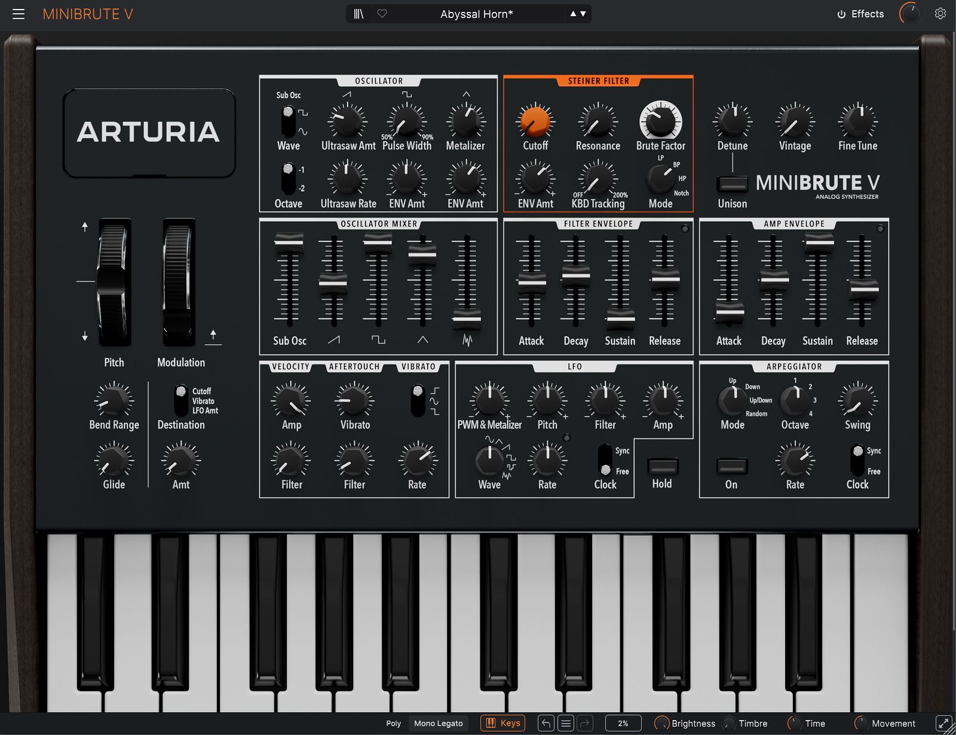Toggle the mod wheel Destination switch
The image size is (956, 735).
[x=180, y=400]
